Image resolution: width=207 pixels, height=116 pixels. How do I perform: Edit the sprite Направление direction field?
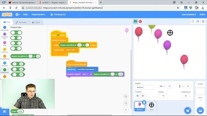pos(186,96)
